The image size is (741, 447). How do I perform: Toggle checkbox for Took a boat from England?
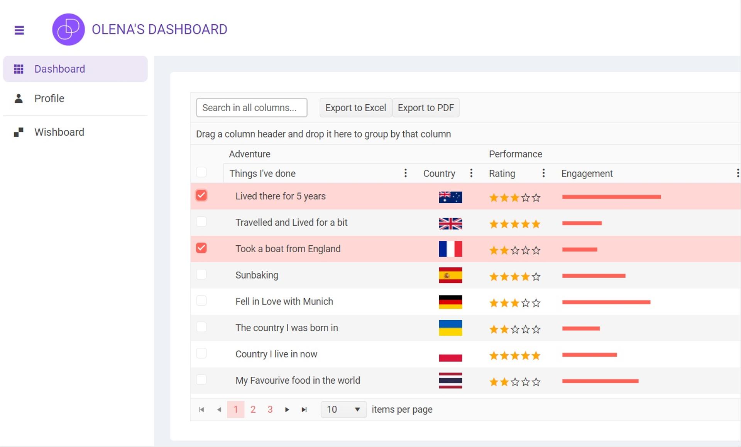point(202,248)
